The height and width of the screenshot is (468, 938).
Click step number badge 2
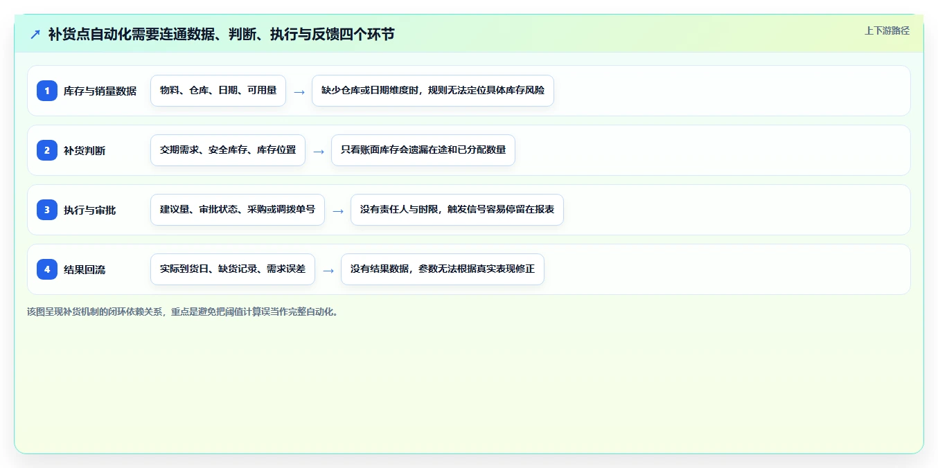[47, 150]
